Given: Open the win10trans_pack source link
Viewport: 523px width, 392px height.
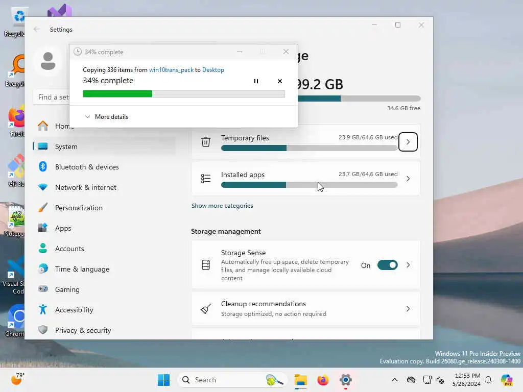Looking at the screenshot, I should pyautogui.click(x=171, y=69).
